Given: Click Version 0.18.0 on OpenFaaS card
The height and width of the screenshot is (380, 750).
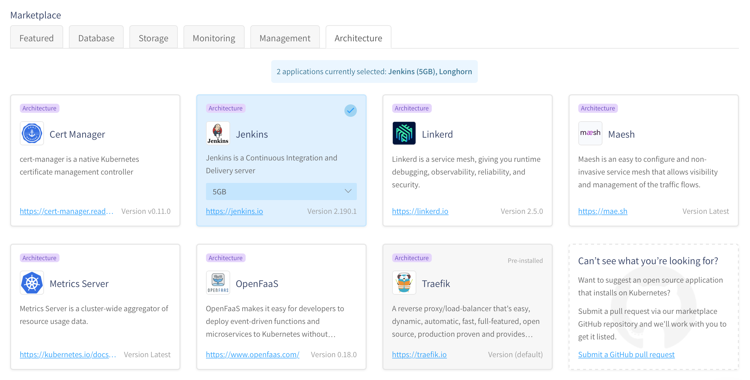Looking at the screenshot, I should pos(334,354).
